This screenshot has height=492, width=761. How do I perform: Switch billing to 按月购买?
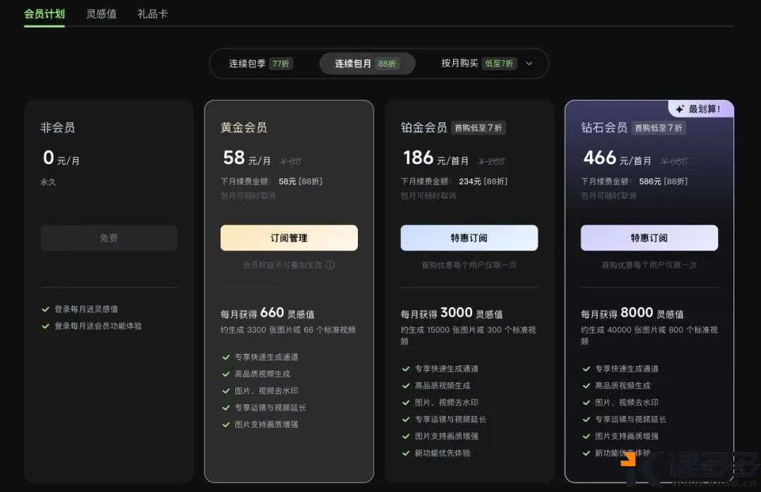pyautogui.click(x=458, y=63)
